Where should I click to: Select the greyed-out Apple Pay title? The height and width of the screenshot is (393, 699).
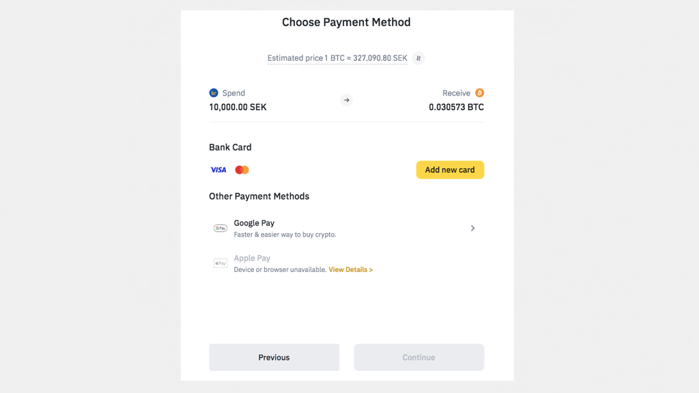[252, 258]
